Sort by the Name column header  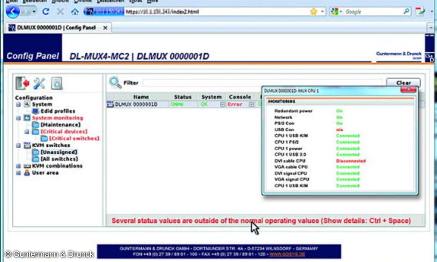click(x=141, y=97)
